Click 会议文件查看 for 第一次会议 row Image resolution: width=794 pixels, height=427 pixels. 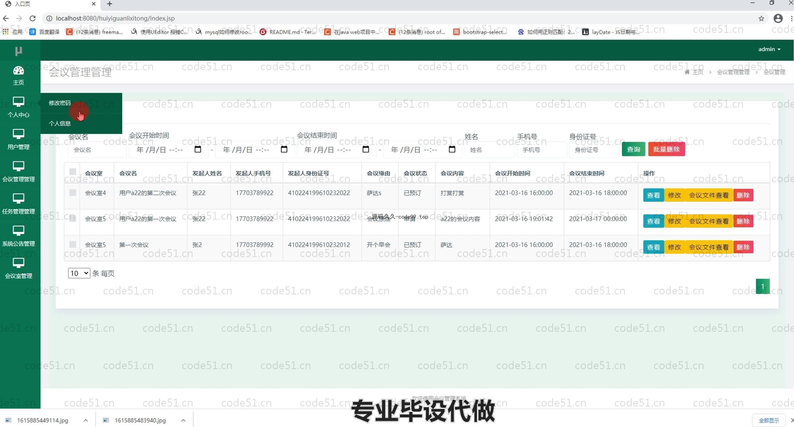point(708,247)
